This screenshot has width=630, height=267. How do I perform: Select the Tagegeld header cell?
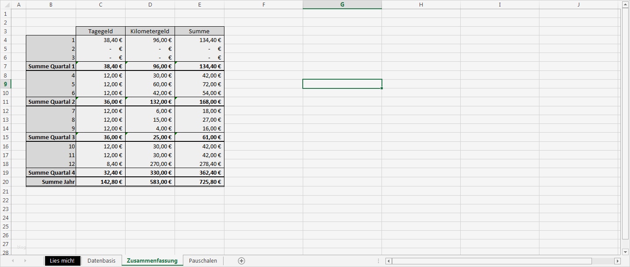[x=101, y=31]
